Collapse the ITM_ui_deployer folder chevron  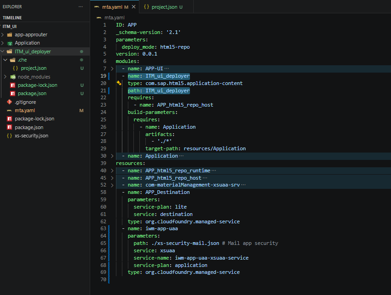coord(3,51)
